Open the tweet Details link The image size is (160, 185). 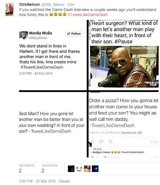65,181
